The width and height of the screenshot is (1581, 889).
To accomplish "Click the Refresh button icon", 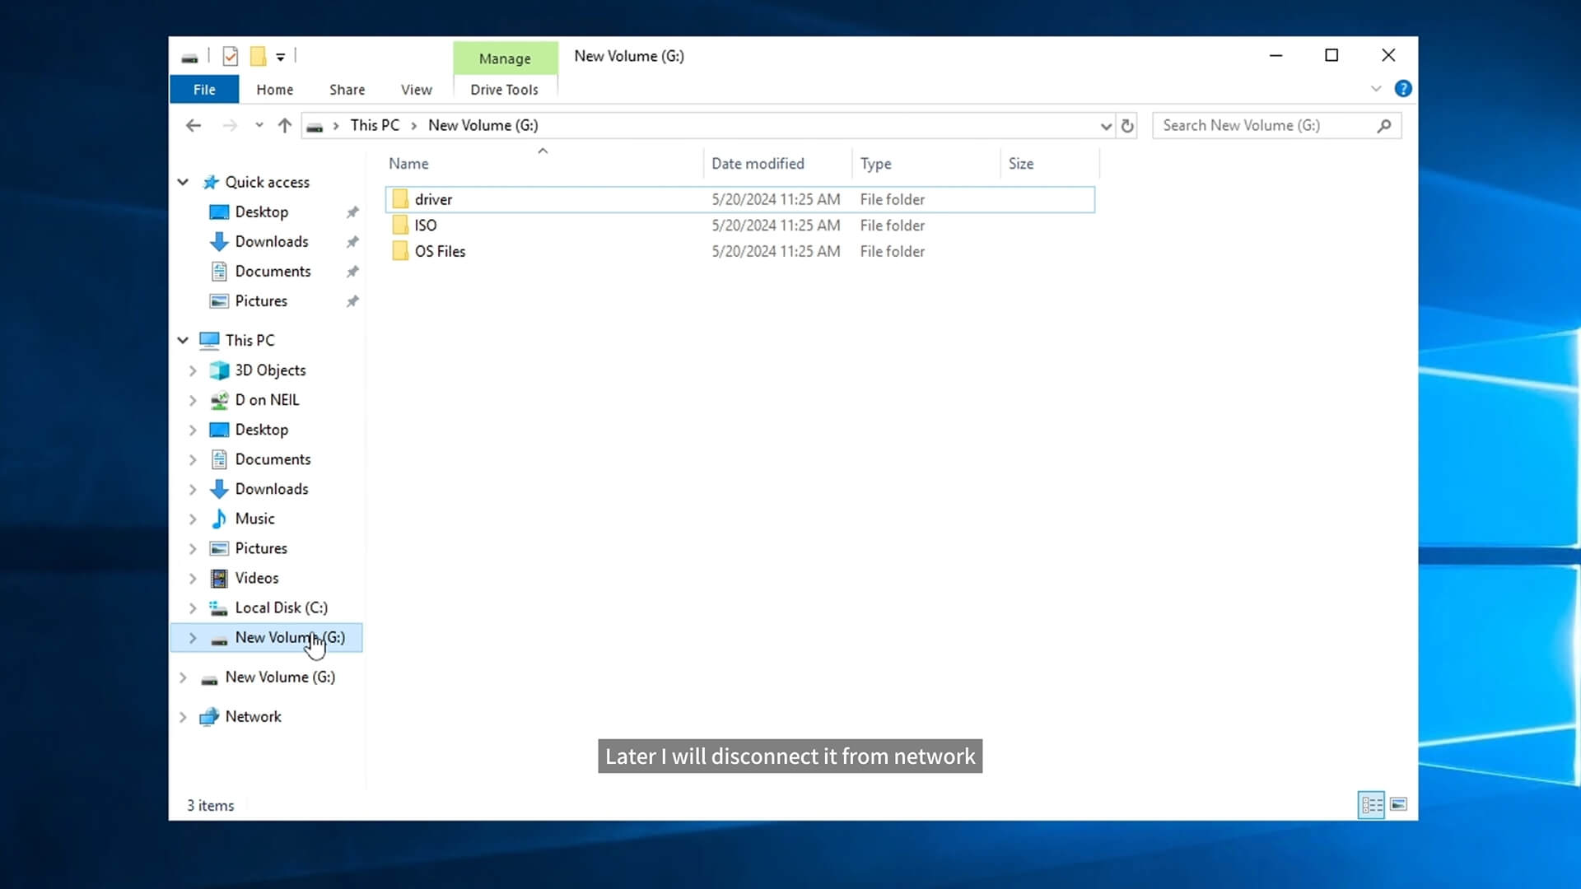I will [x=1127, y=125].
